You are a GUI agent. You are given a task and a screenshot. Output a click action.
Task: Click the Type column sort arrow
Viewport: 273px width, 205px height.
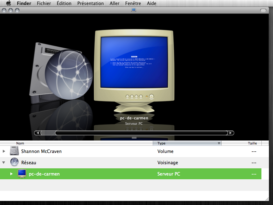[219, 143]
